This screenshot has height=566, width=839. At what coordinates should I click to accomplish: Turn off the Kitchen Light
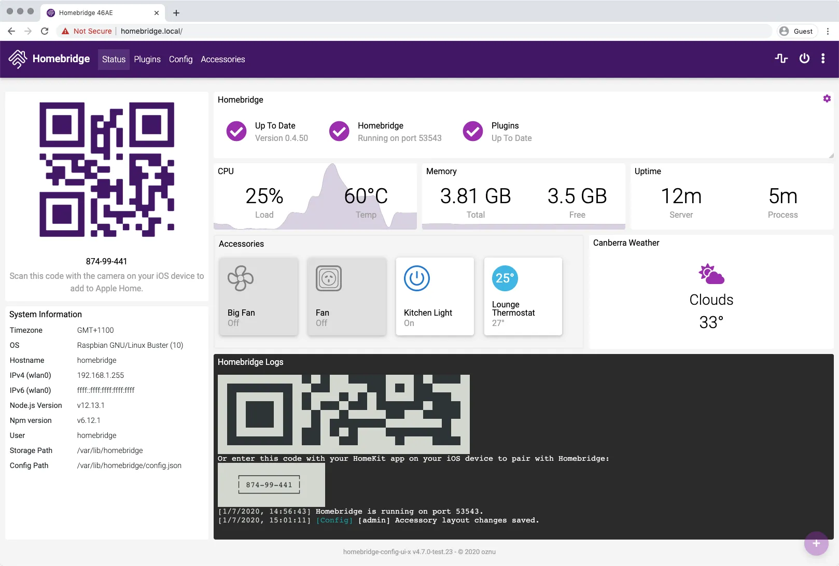(416, 278)
